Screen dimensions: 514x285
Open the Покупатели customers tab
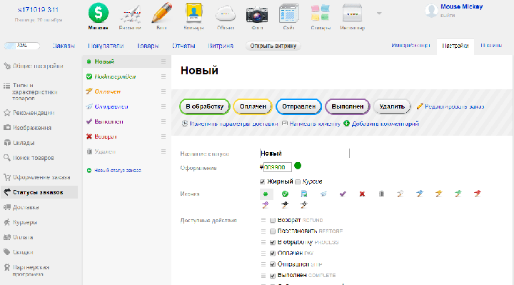(106, 46)
